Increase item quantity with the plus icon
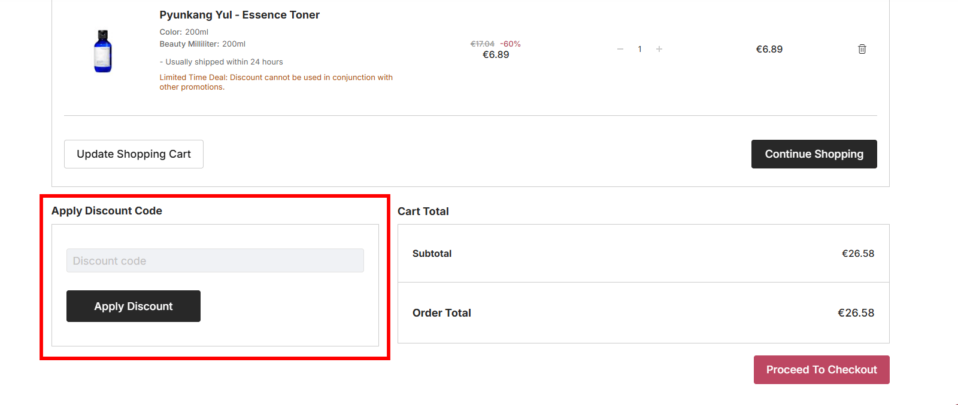The image size is (958, 405). tap(659, 49)
